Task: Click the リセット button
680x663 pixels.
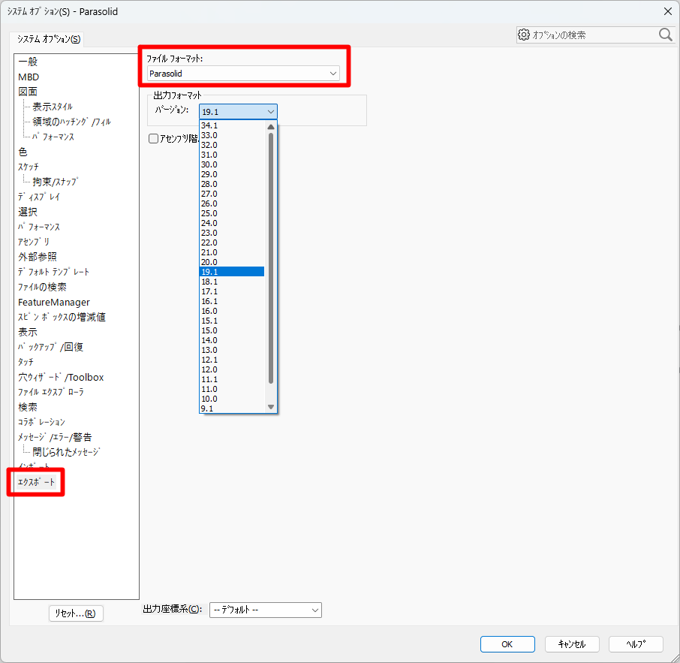Action: point(76,613)
